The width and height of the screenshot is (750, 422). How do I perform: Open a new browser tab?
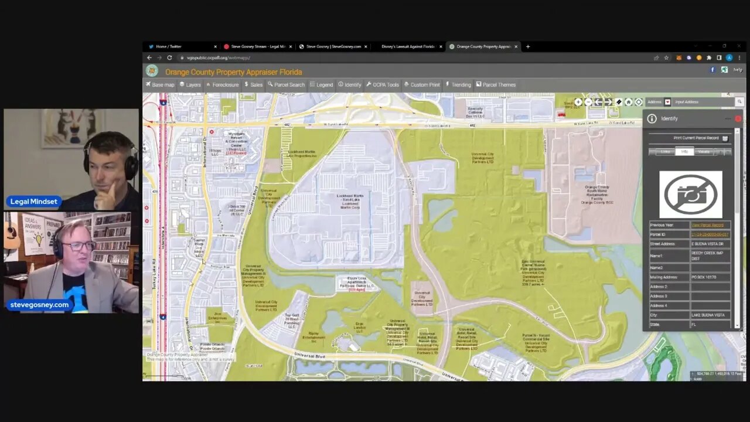point(528,46)
